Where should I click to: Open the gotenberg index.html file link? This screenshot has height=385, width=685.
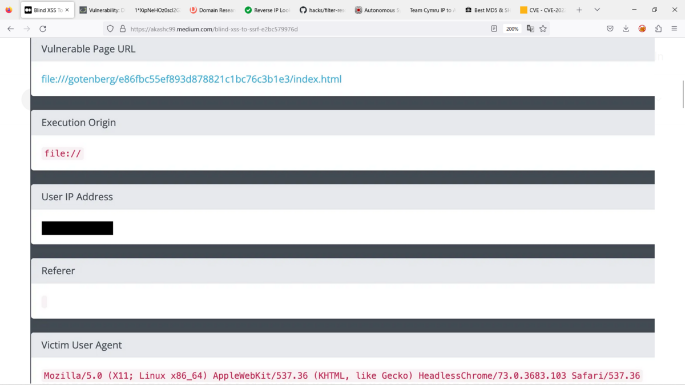(191, 79)
